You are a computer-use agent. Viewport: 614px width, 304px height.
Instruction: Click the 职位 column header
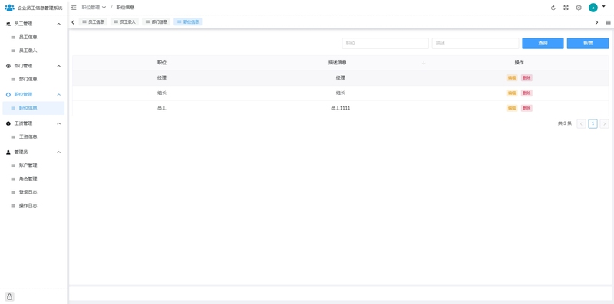click(x=162, y=63)
